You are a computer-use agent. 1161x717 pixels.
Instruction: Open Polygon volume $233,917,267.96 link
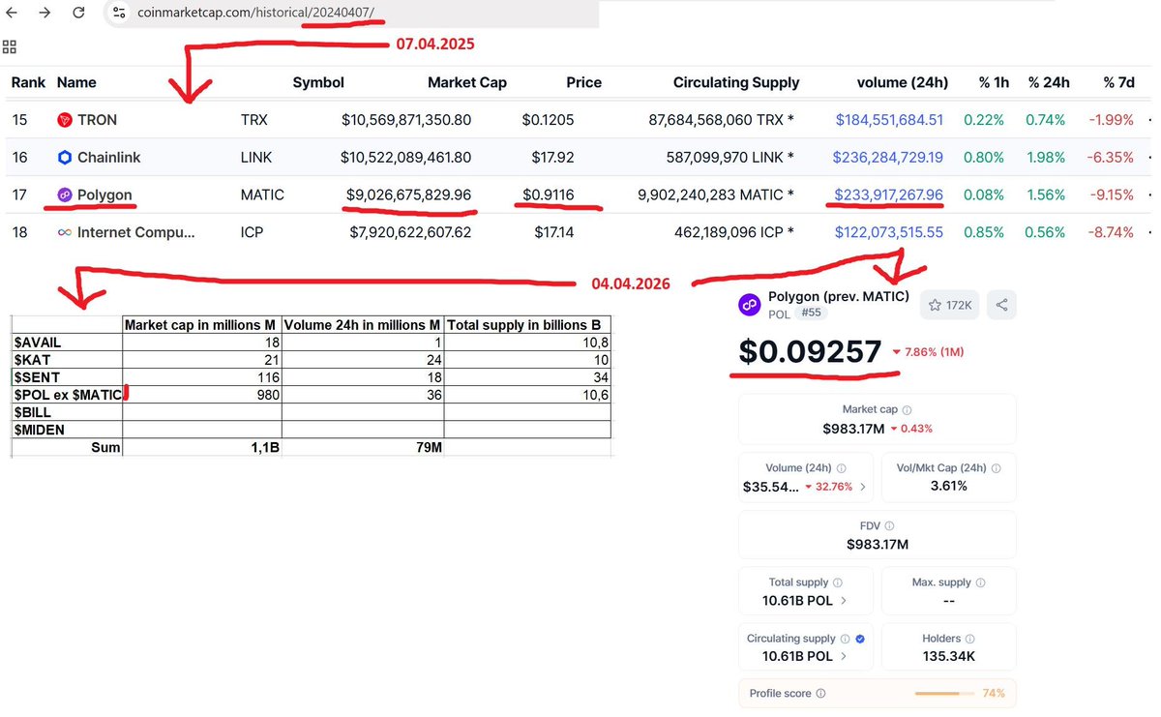coord(888,194)
